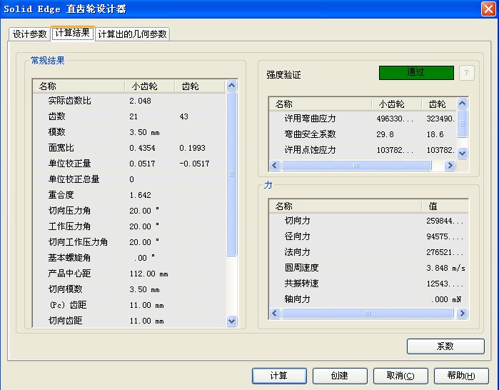The height and width of the screenshot is (390, 499).
Task: Select the 面宽比 row
Action: click(129, 148)
